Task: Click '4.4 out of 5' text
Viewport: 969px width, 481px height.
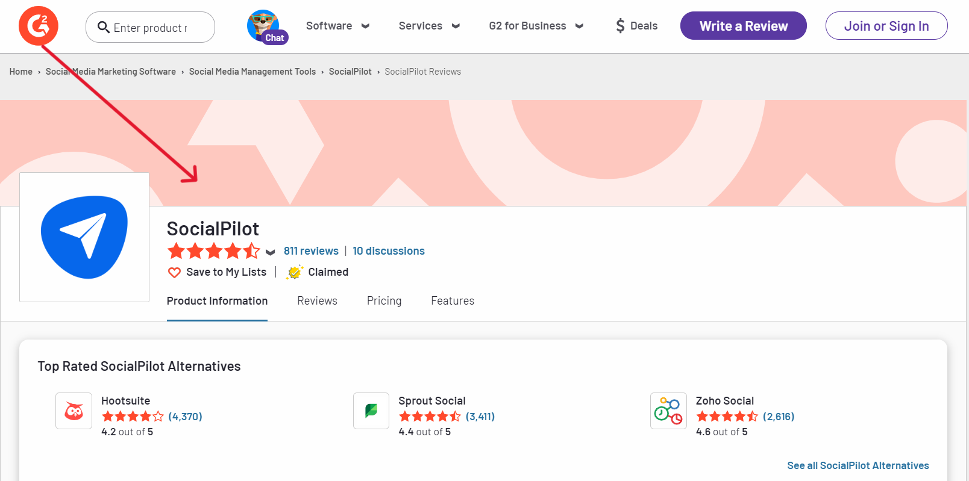Action: coord(425,432)
